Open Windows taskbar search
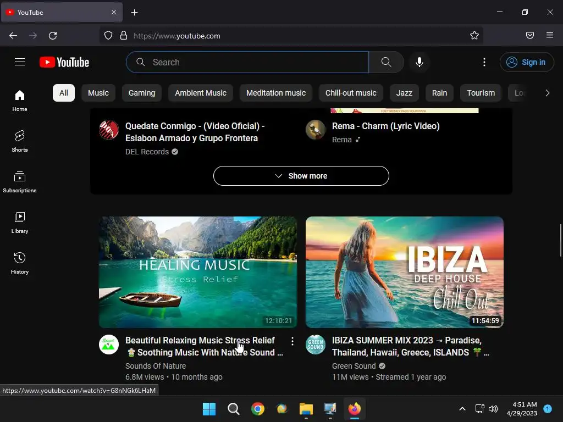 233,409
